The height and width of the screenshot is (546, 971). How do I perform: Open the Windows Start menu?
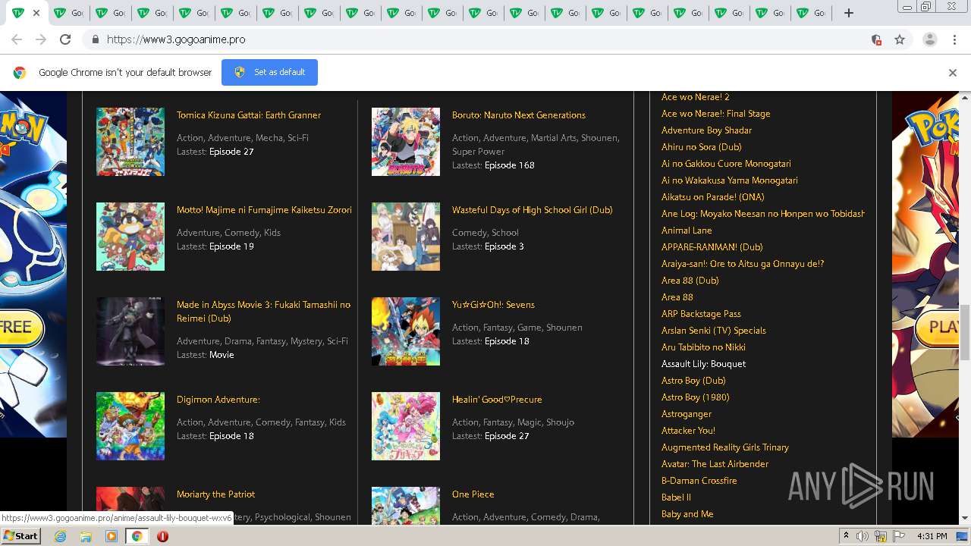20,535
